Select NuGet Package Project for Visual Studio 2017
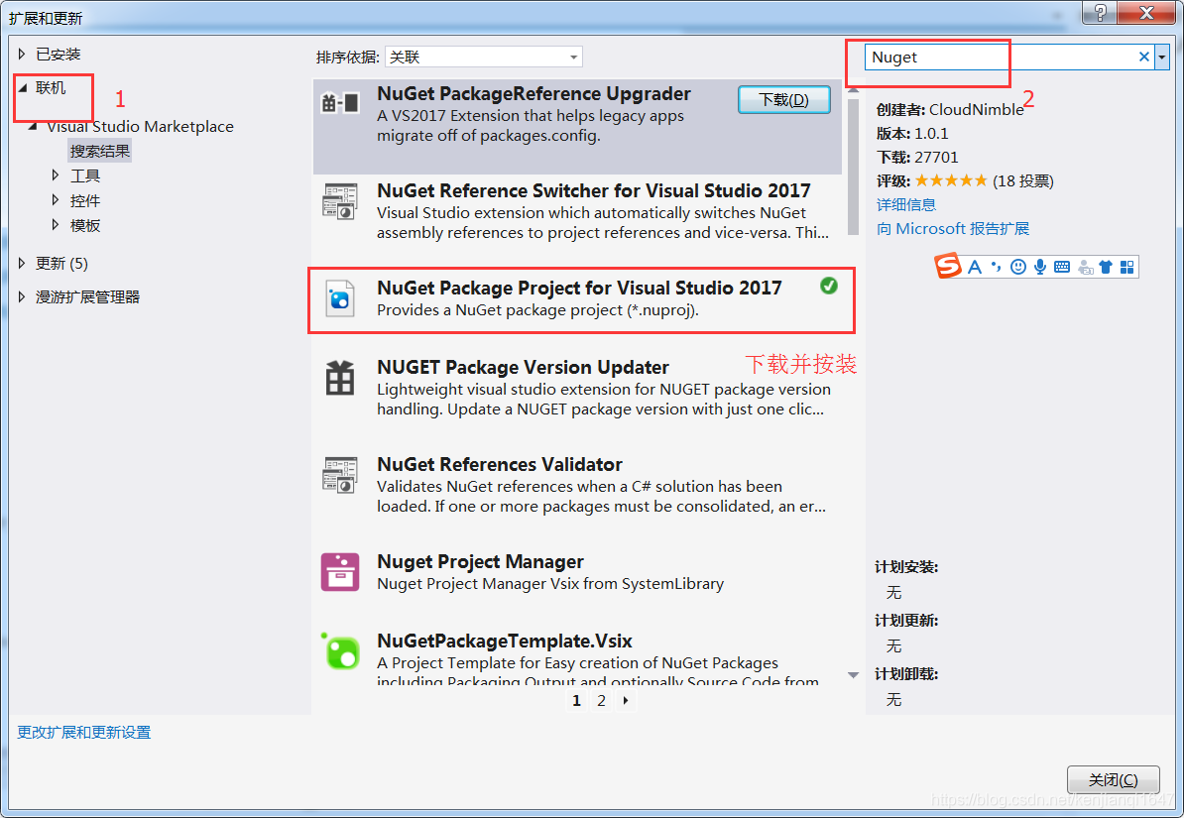Viewport: 1184px width, 818px height. click(x=579, y=299)
